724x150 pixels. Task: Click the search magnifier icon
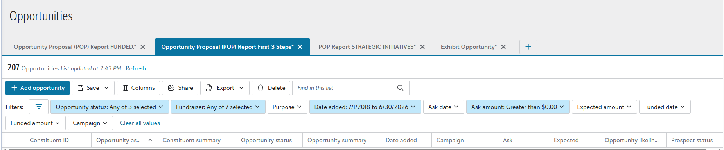coord(400,88)
